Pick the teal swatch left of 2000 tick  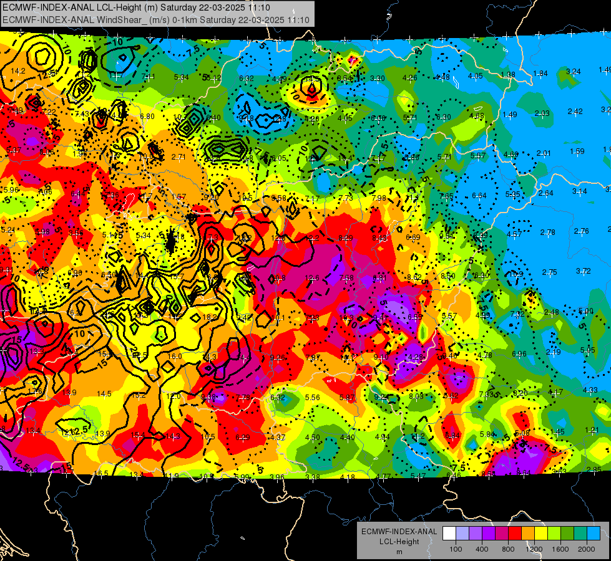(580, 533)
